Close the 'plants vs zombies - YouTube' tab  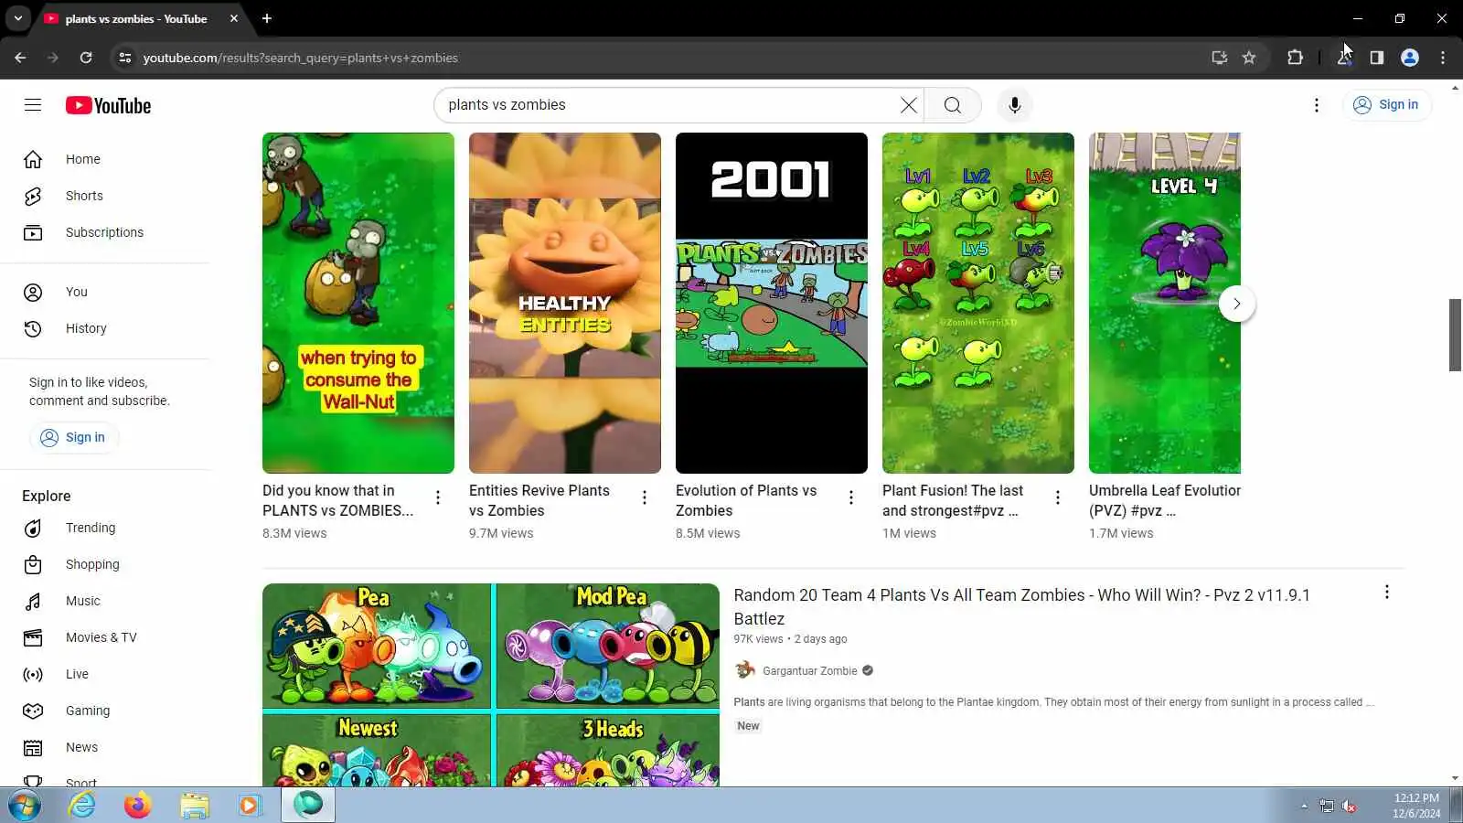(x=234, y=18)
